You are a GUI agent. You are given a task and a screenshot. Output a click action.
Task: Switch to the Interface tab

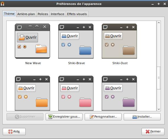(x=57, y=14)
